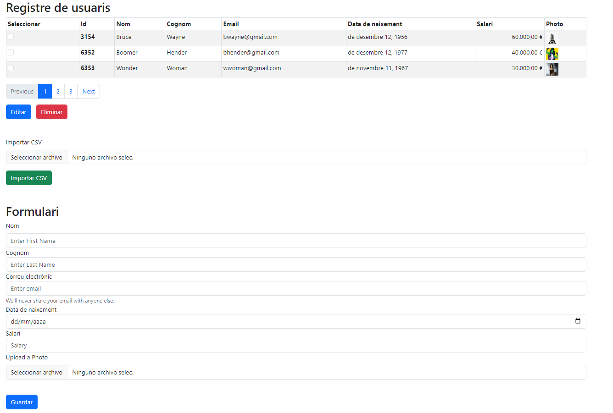Click the dd/mm/aaaa date input
Viewport: 613px width, 413px height.
[296, 321]
